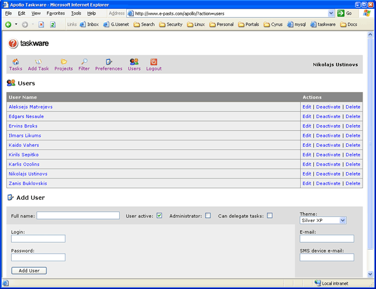Click the vertical scrollbar thumb
Viewport: 376px width, 289px height.
point(370,144)
